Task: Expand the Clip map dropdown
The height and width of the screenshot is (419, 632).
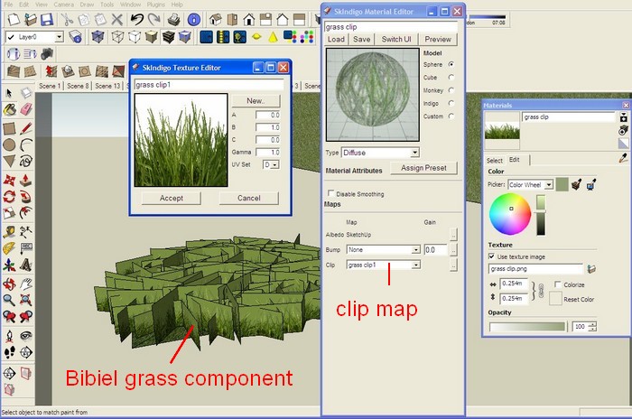Action: [415, 265]
